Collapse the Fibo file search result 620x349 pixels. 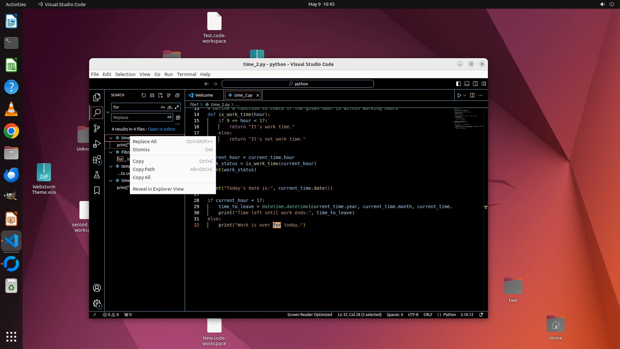pyautogui.click(x=111, y=152)
